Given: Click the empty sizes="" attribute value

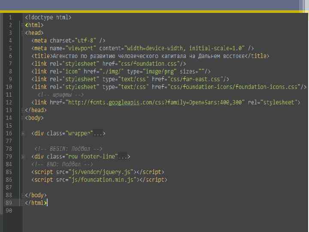Looking at the screenshot, I should (x=201, y=71).
